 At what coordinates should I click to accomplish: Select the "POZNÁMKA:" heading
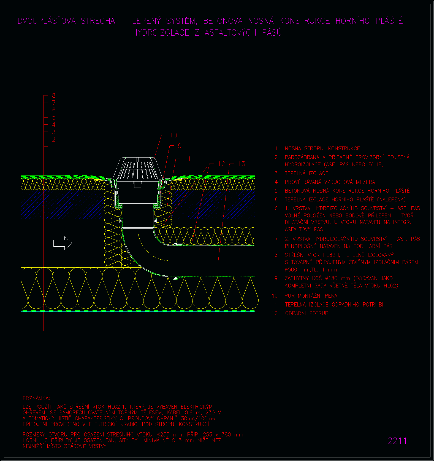pos(36,398)
